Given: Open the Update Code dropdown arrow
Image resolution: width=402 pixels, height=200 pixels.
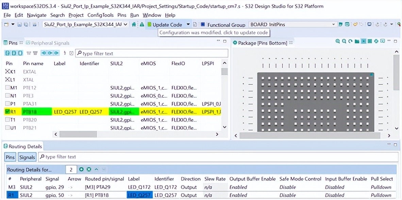Looking at the screenshot, I should pos(188,24).
